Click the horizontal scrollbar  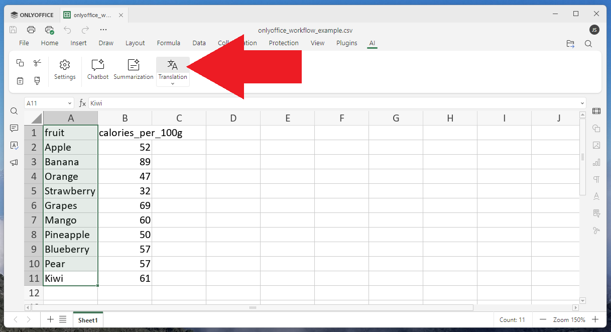[x=253, y=307]
